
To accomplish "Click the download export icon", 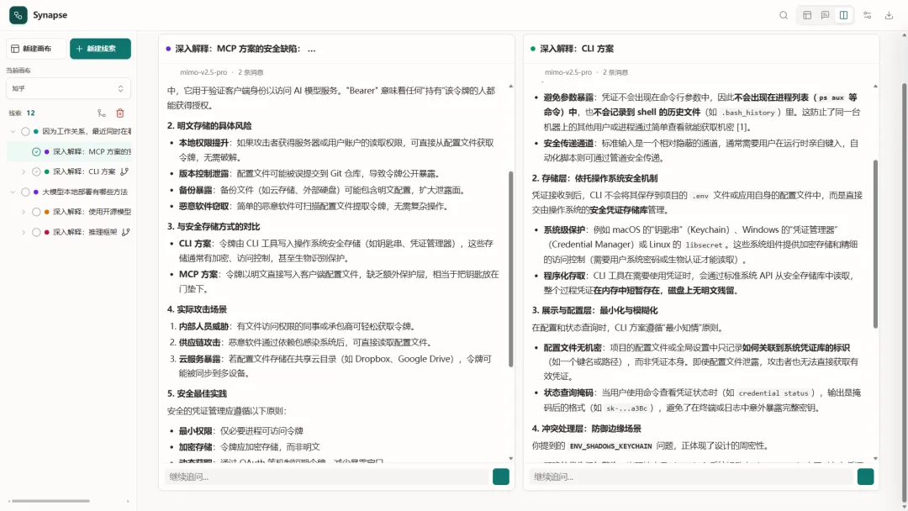I will click(889, 16).
